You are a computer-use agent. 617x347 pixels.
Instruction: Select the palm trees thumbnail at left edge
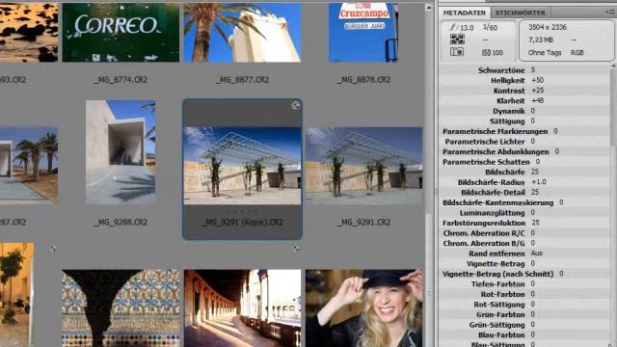(x=29, y=166)
